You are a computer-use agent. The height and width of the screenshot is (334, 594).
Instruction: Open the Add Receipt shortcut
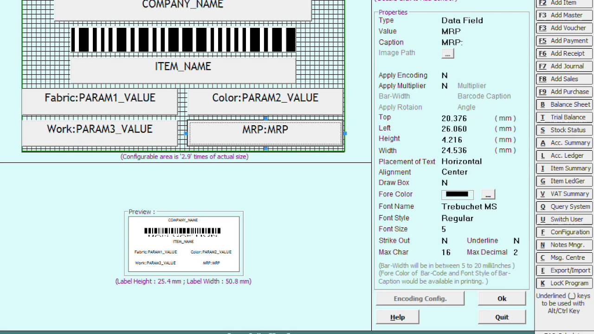pos(564,53)
